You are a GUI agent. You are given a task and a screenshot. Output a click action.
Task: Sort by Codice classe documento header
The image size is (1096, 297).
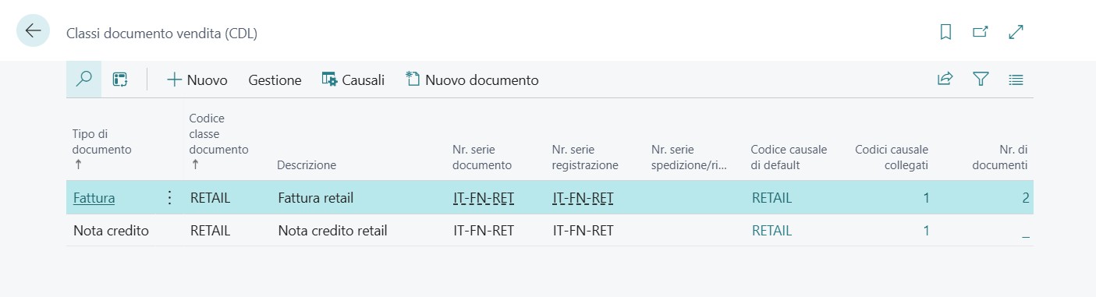(x=218, y=141)
